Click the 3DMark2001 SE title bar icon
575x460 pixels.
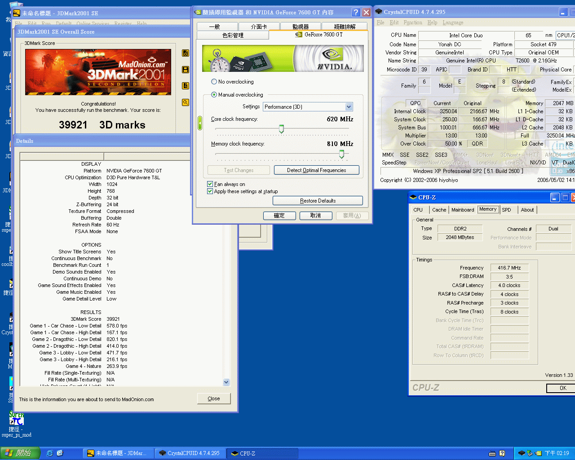[x=16, y=13]
